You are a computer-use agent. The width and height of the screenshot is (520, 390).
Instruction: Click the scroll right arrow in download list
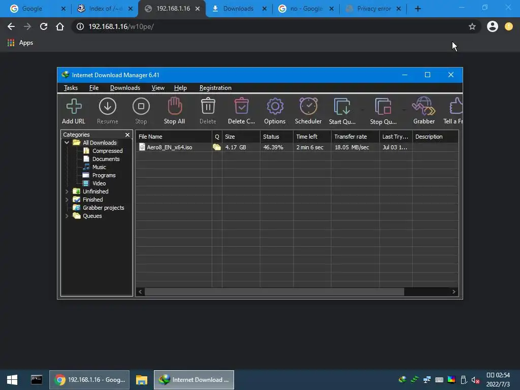(453, 292)
